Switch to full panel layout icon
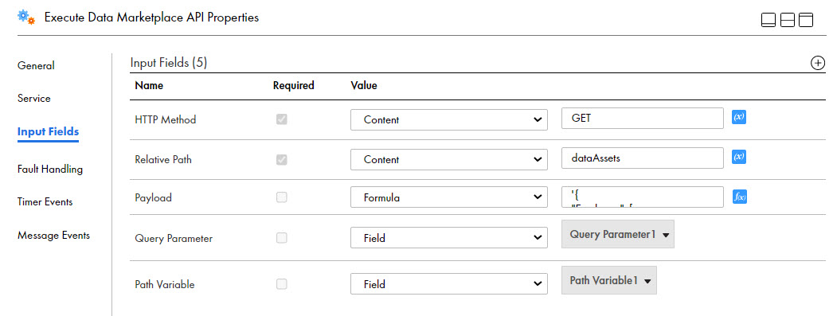 pos(807,20)
